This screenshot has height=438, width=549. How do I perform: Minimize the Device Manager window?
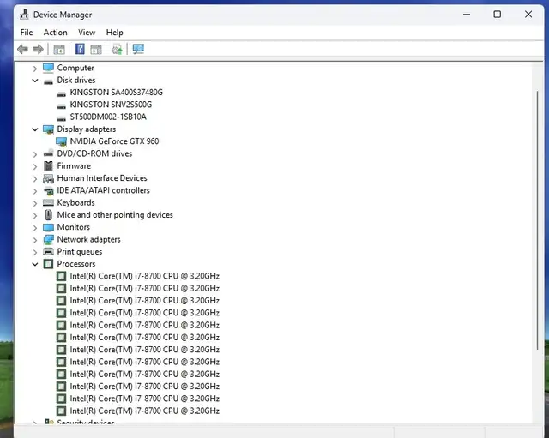pyautogui.click(x=467, y=15)
